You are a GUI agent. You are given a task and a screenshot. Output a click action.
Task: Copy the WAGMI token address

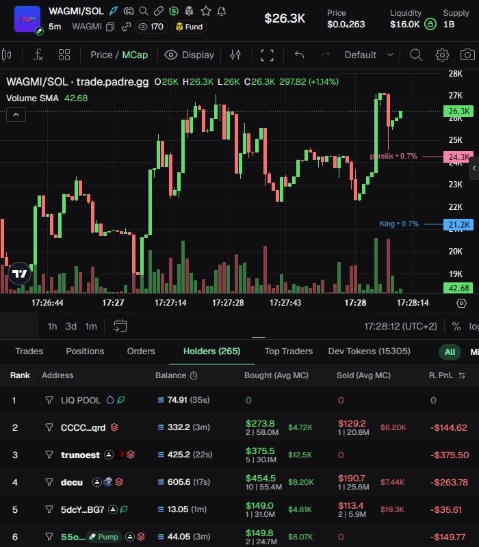click(x=110, y=27)
